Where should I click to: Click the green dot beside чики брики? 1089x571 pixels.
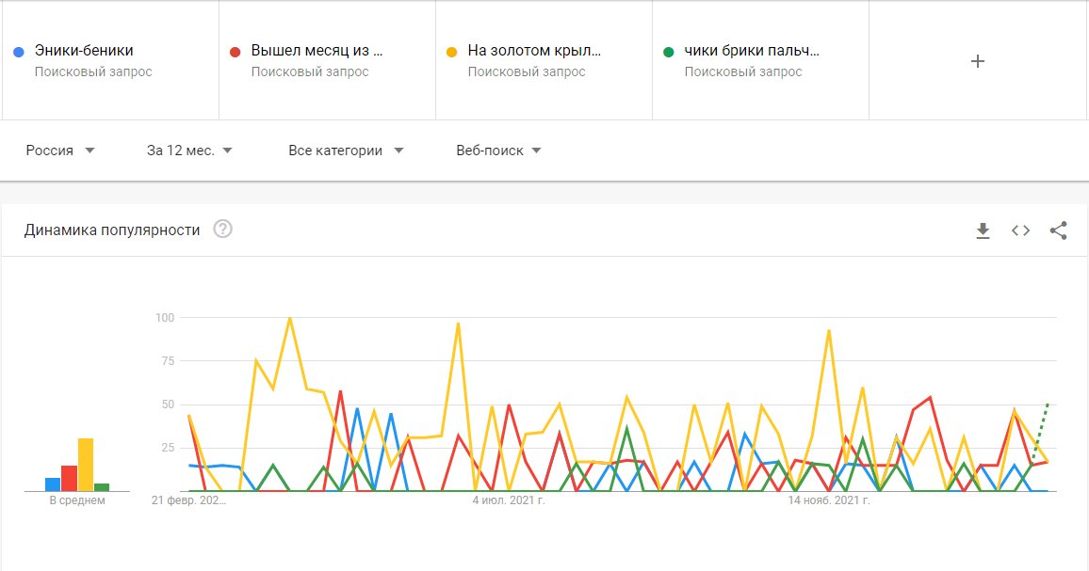coord(668,52)
